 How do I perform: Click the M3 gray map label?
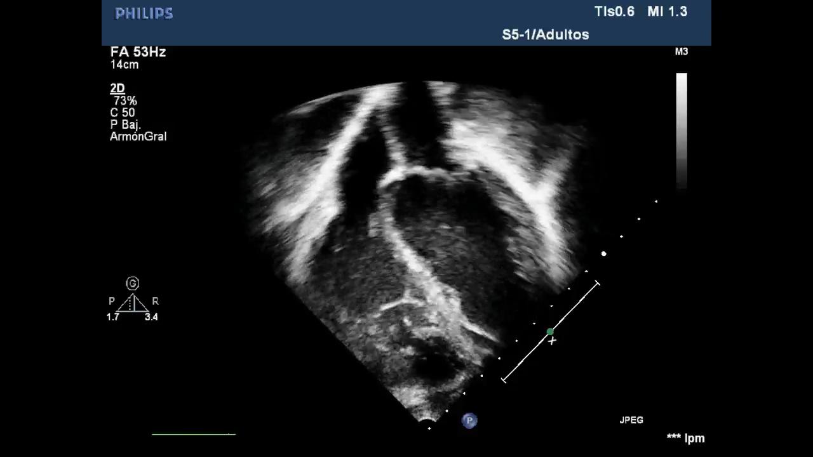pos(681,52)
